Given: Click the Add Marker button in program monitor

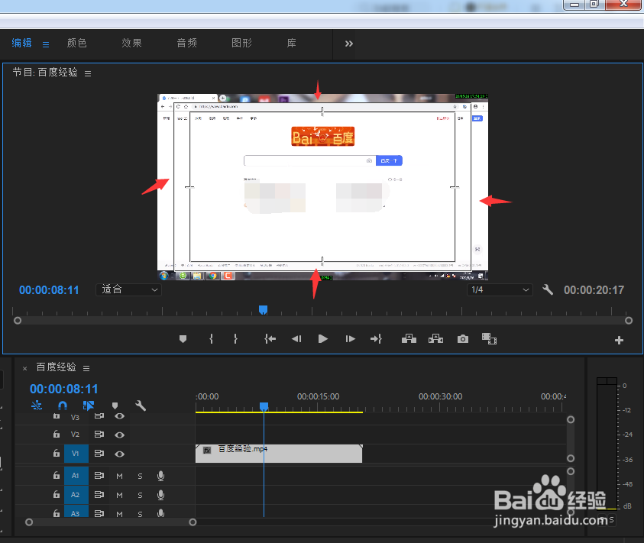Looking at the screenshot, I should click(x=183, y=339).
